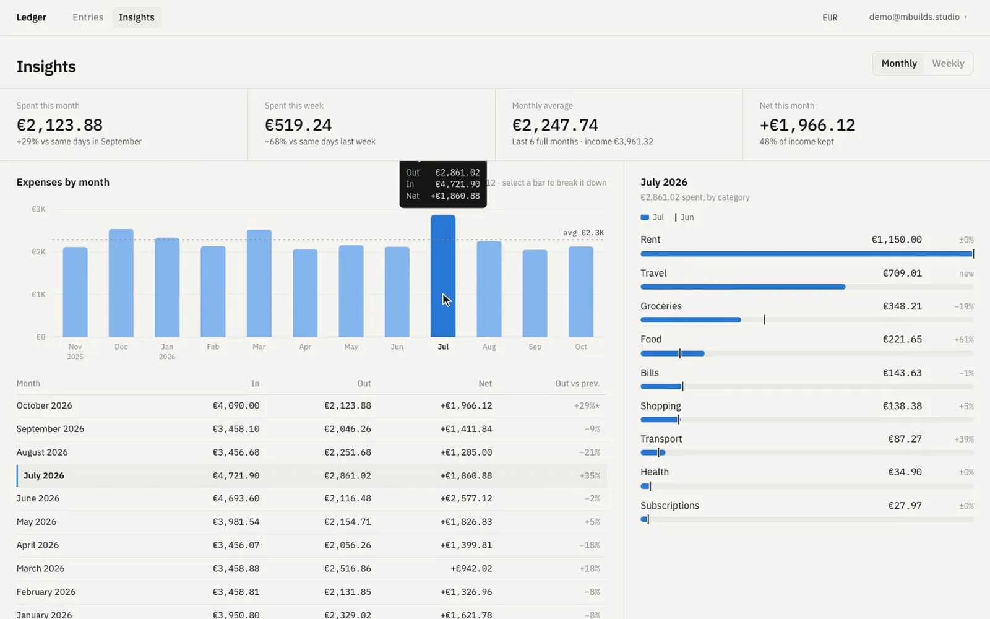This screenshot has height=619, width=990.
Task: Select the Mar bar in expenses chart
Action: (x=259, y=284)
